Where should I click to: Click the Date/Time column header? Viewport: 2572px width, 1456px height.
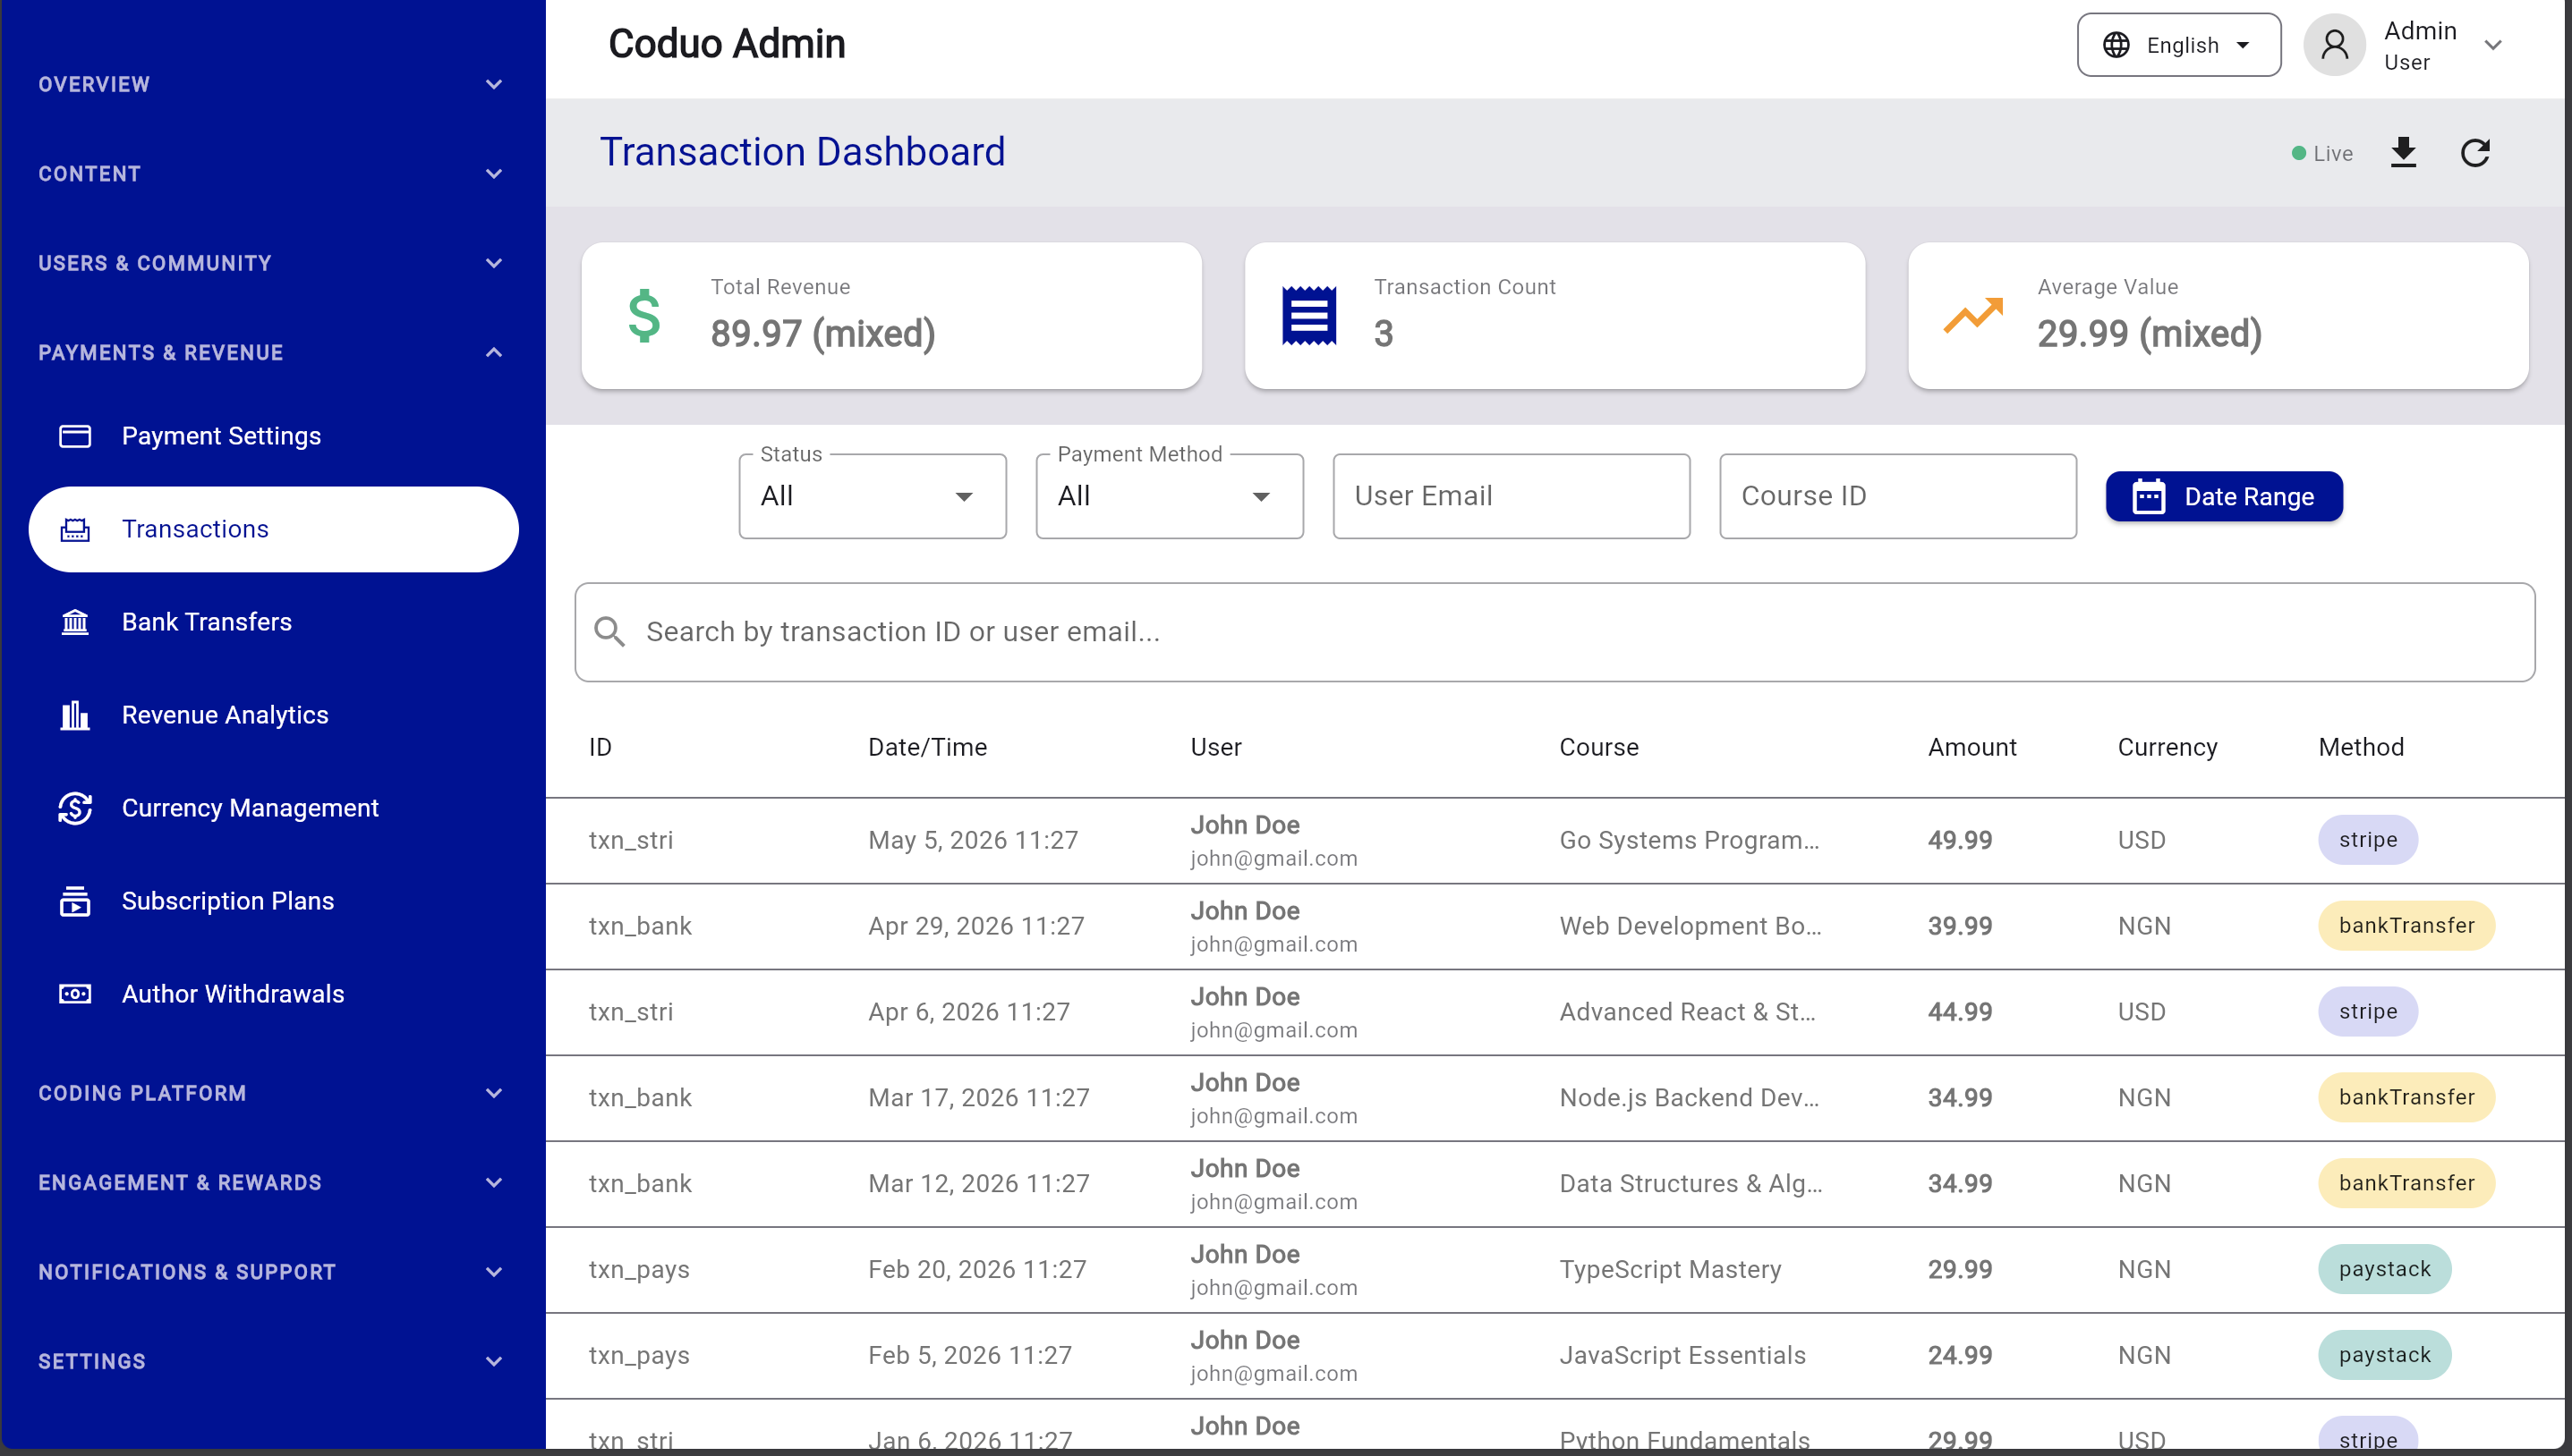[927, 747]
